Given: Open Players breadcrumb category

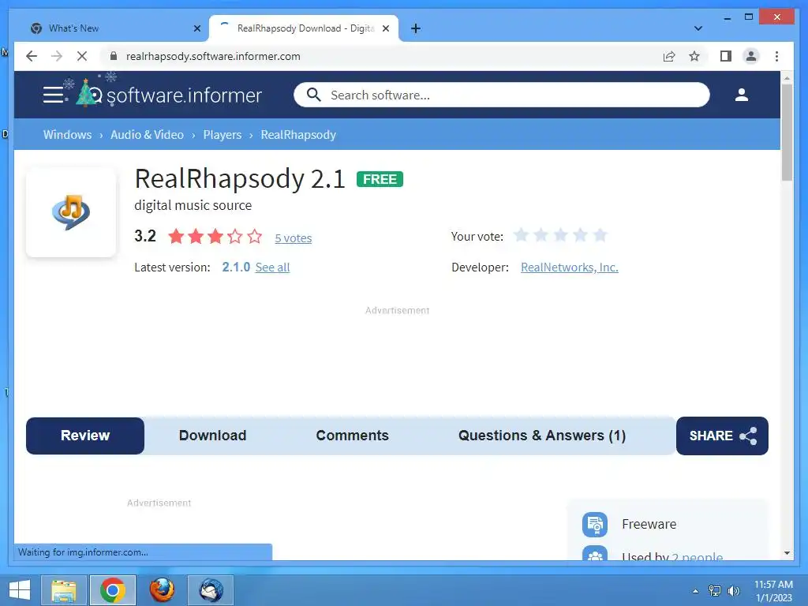Looking at the screenshot, I should (x=222, y=134).
